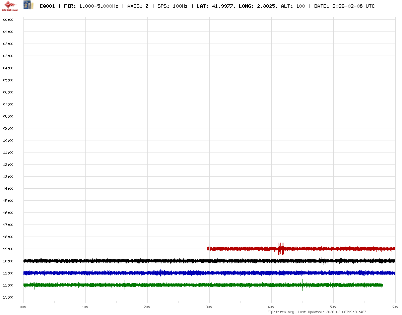
Task: Click the EQCitizen red waveform logo
Action: coord(10,6)
